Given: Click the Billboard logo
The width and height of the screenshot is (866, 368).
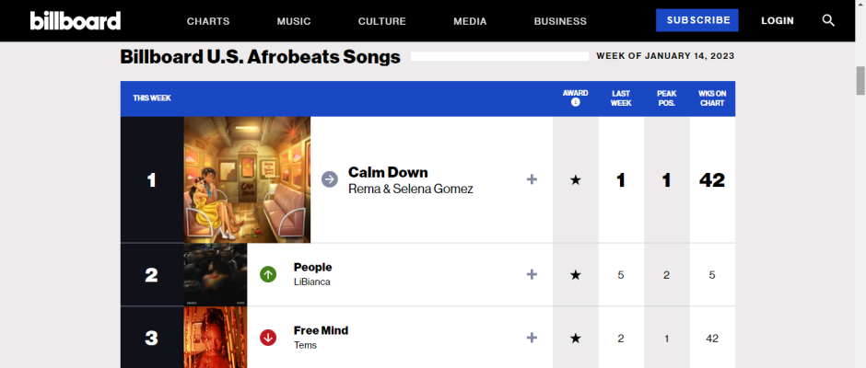Looking at the screenshot, I should pos(75,20).
